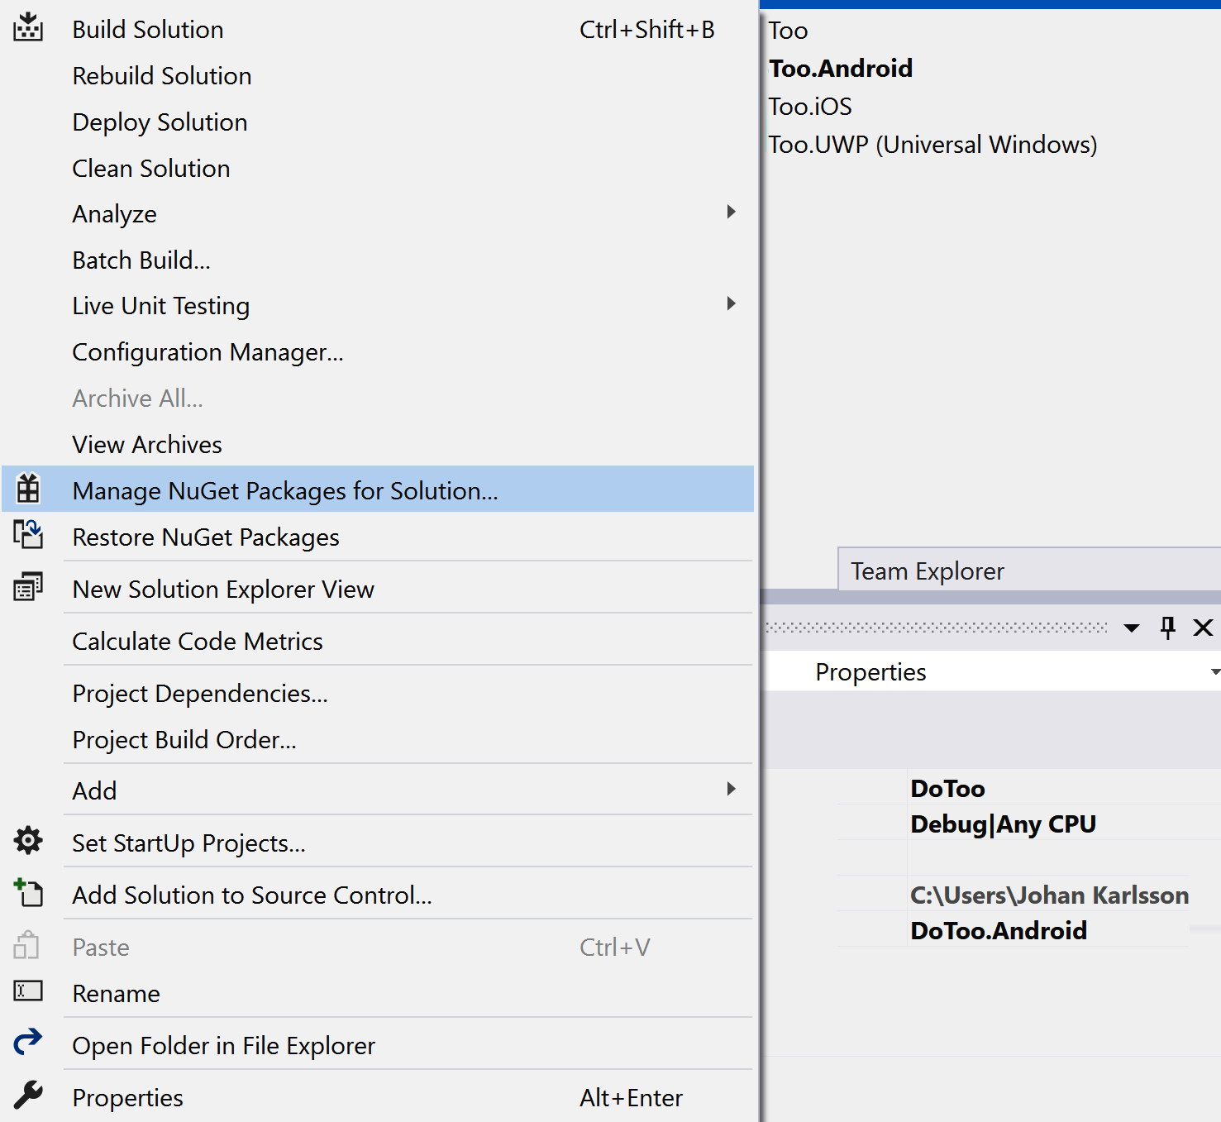Click the DoToo.Android startup project value
The width and height of the screenshot is (1221, 1122).
[999, 931]
